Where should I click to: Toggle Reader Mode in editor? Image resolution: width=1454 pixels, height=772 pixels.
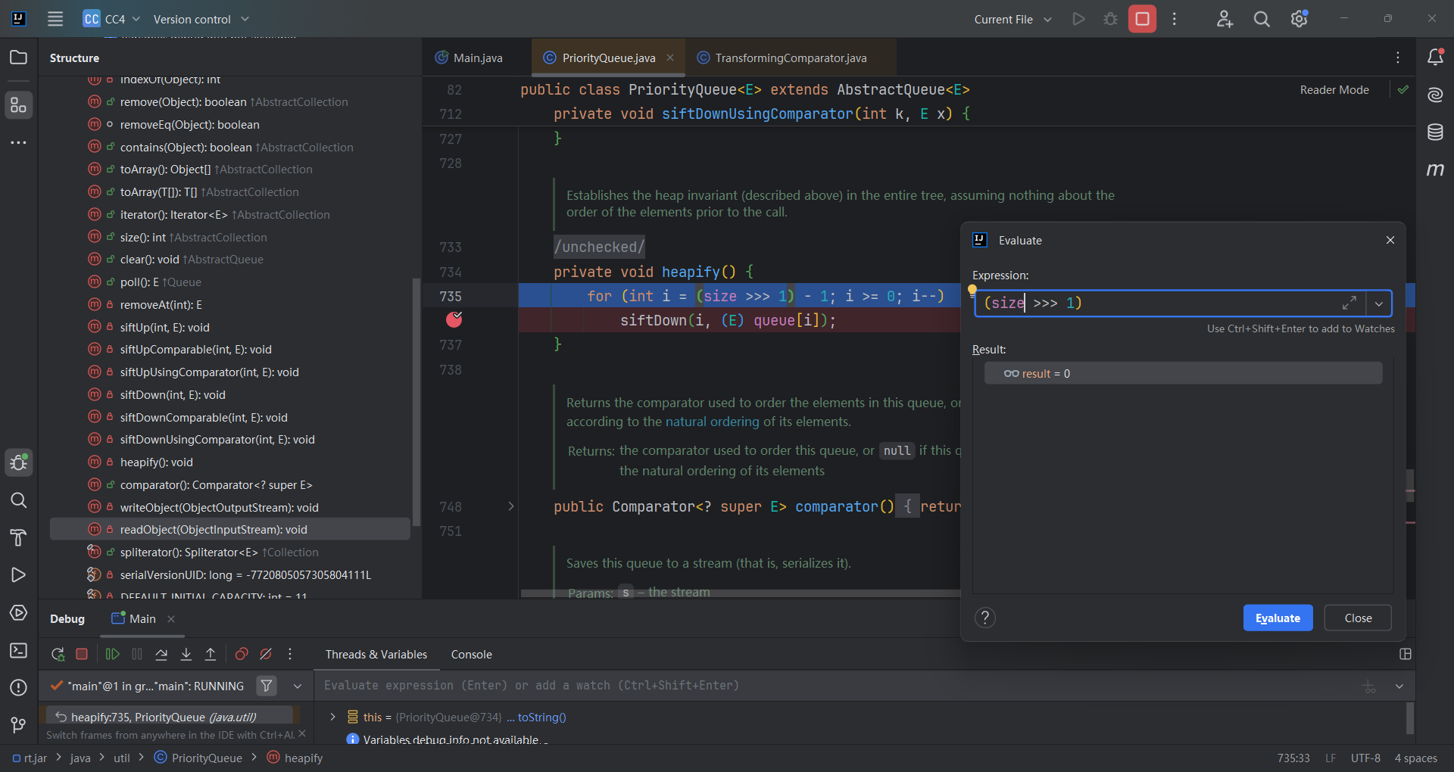1334,90
